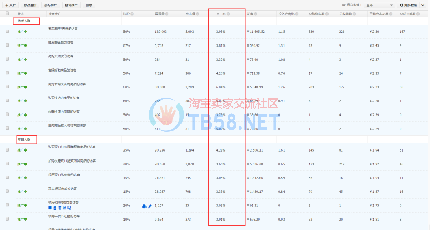Click the 参与推广 button
This screenshot has height=230, width=430.
click(x=50, y=5)
